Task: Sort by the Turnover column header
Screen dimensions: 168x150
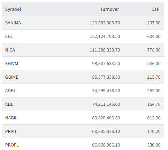Action: click(109, 9)
